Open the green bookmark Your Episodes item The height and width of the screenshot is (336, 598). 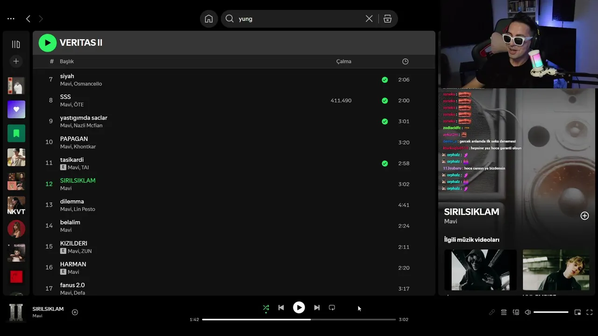click(16, 133)
